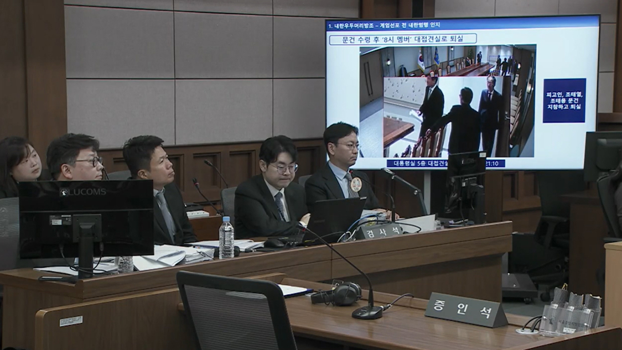Open the CCTV image on the slide
The height and width of the screenshot is (350, 622).
pos(447,101)
